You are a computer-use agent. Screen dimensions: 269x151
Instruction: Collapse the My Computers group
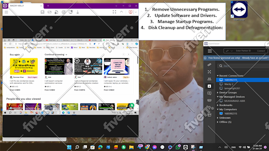pyautogui.click(x=218, y=109)
